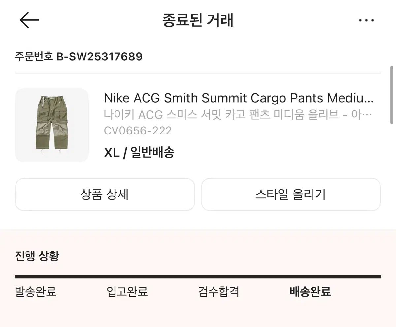Tap the 종료된 거래 page title
Image resolution: width=396 pixels, height=327 pixels.
pos(198,20)
